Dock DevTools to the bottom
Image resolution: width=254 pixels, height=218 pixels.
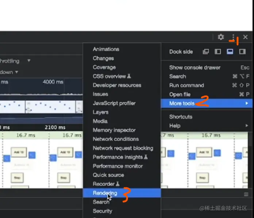[230, 52]
